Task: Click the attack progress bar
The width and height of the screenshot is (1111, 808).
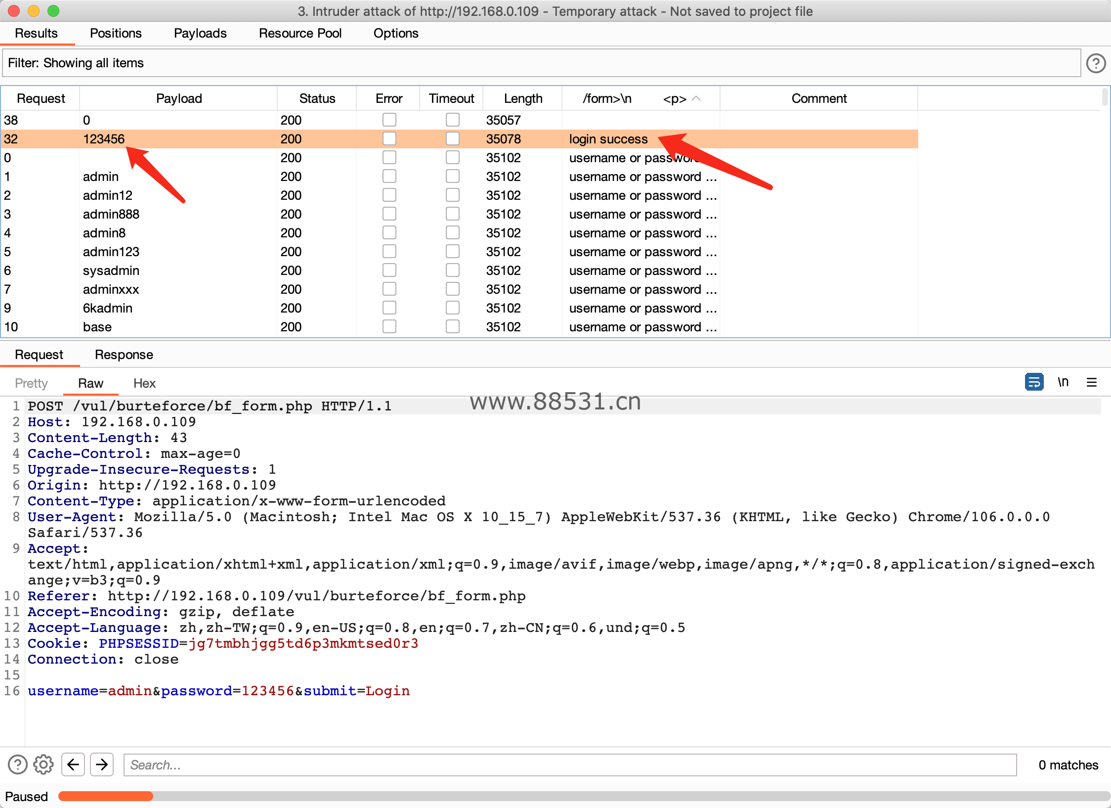Action: pos(584,796)
